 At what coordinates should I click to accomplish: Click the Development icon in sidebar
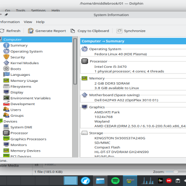[x=7, y=104]
